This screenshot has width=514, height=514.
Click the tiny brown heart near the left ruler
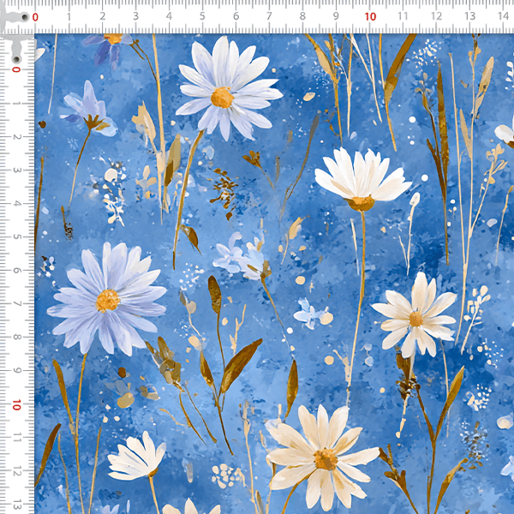42,124
